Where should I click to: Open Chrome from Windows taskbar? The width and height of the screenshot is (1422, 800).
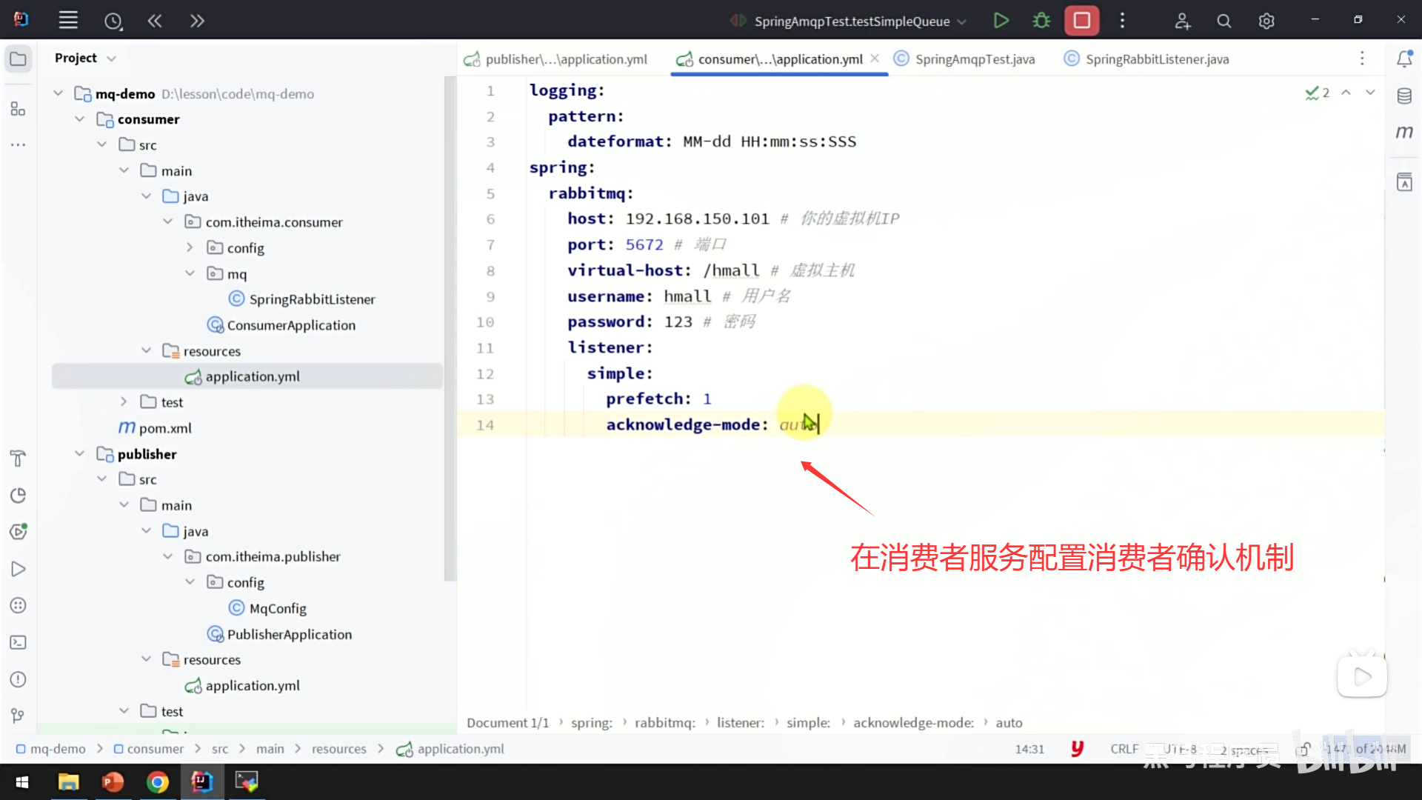[x=157, y=782]
